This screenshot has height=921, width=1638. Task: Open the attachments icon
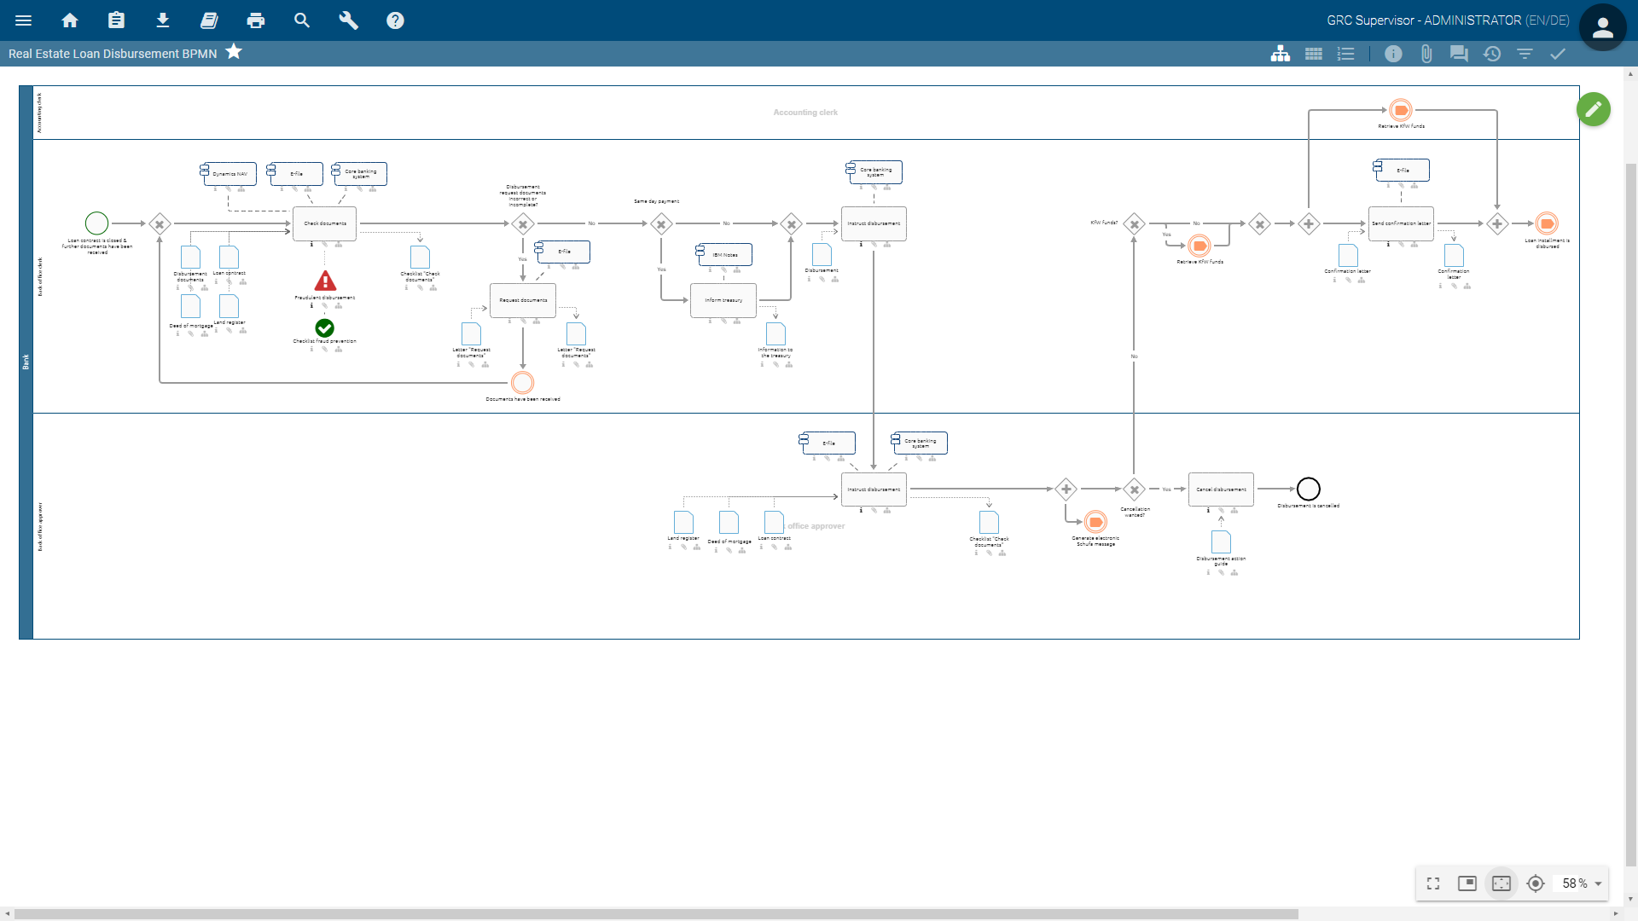tap(1426, 54)
